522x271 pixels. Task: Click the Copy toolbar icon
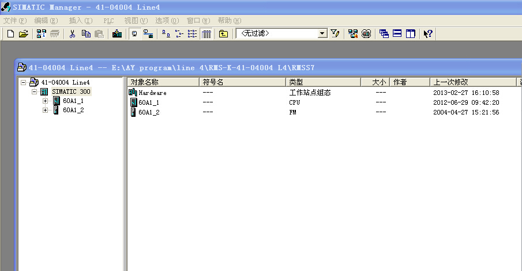pyautogui.click(x=86, y=33)
